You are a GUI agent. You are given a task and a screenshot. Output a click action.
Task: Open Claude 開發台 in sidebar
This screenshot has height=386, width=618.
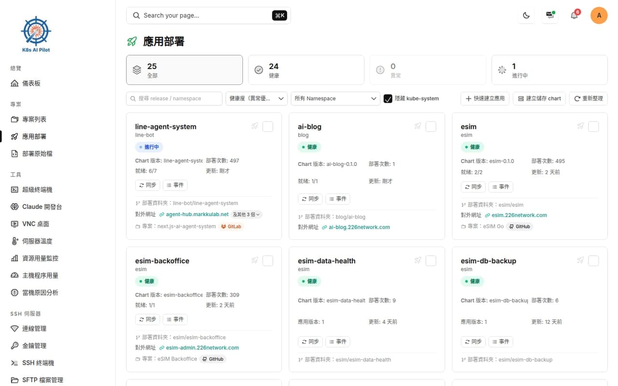coord(42,207)
